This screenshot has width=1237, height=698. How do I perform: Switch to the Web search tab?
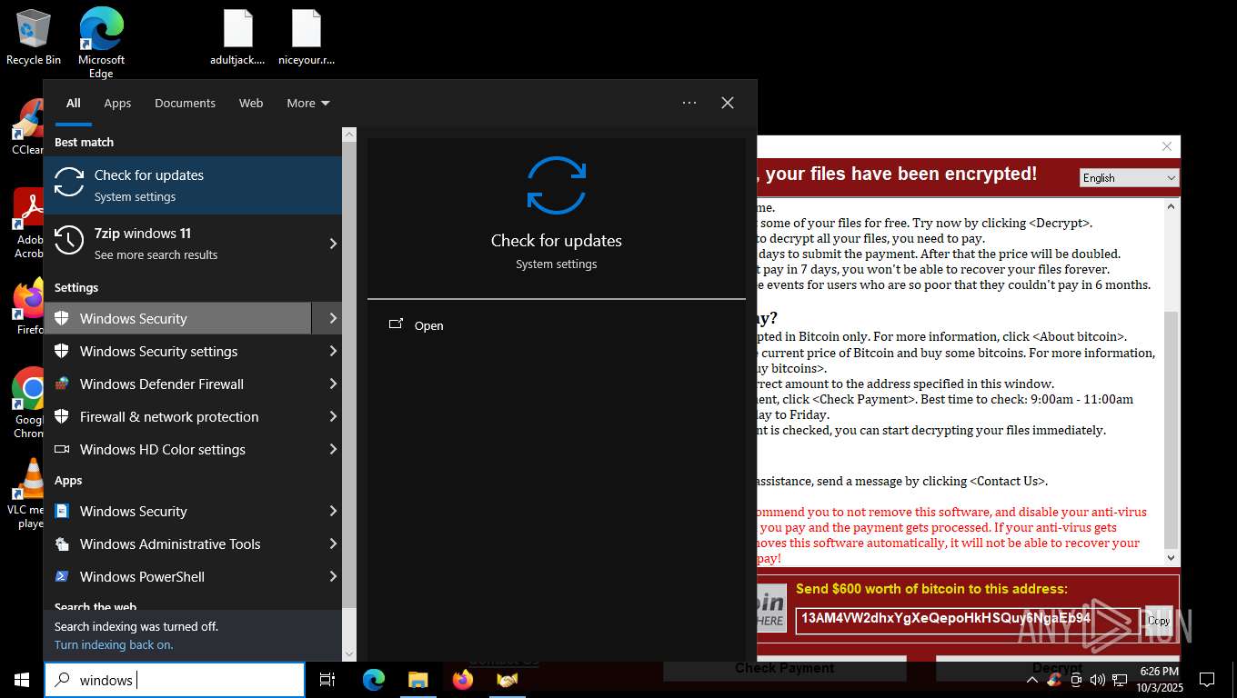[251, 103]
